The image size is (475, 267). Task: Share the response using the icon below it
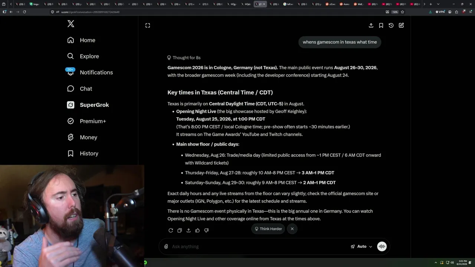coord(189,230)
